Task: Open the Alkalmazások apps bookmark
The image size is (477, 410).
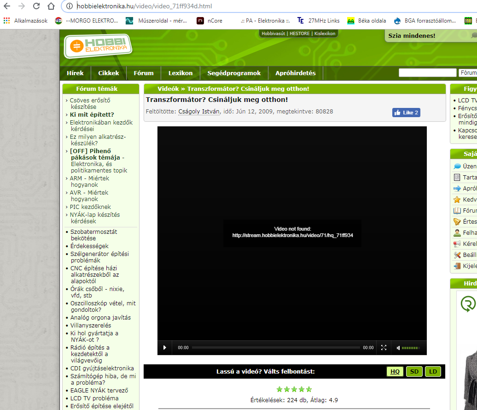Action: [26, 21]
